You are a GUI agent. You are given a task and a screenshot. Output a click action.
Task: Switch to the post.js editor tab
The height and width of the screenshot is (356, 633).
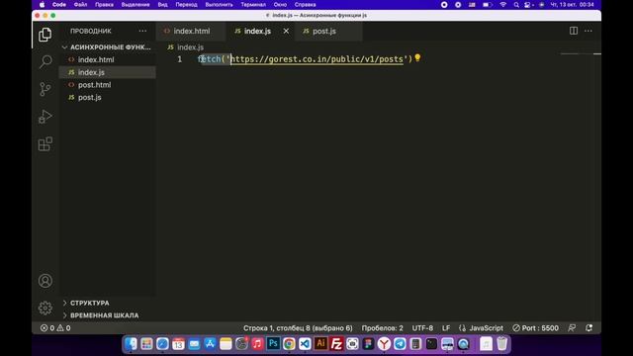(328, 31)
